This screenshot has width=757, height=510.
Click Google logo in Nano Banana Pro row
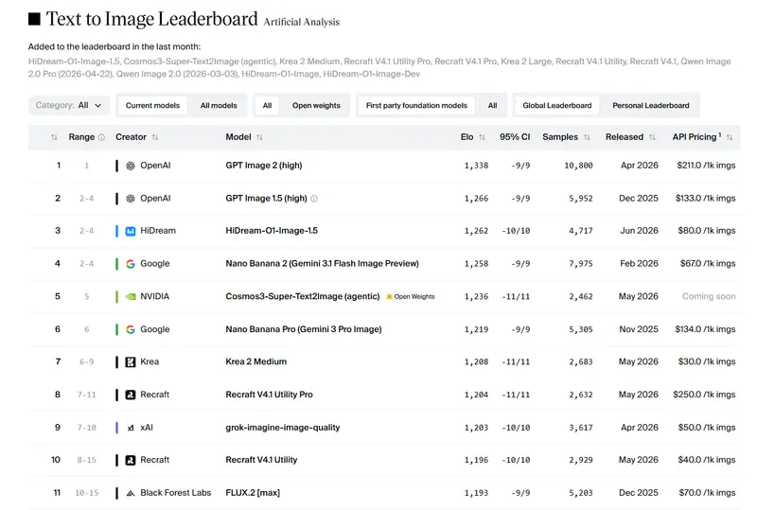tap(131, 329)
